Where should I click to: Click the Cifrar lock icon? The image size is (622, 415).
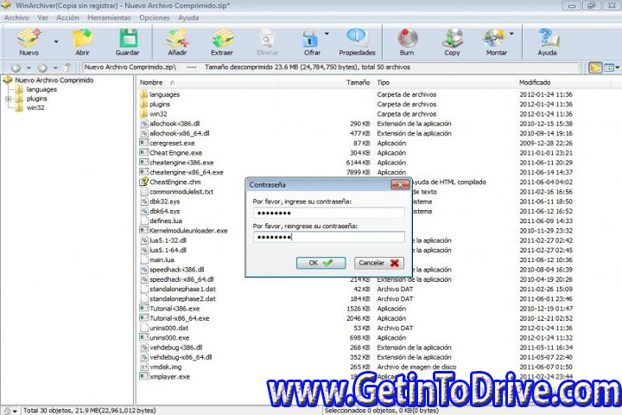coord(310,38)
